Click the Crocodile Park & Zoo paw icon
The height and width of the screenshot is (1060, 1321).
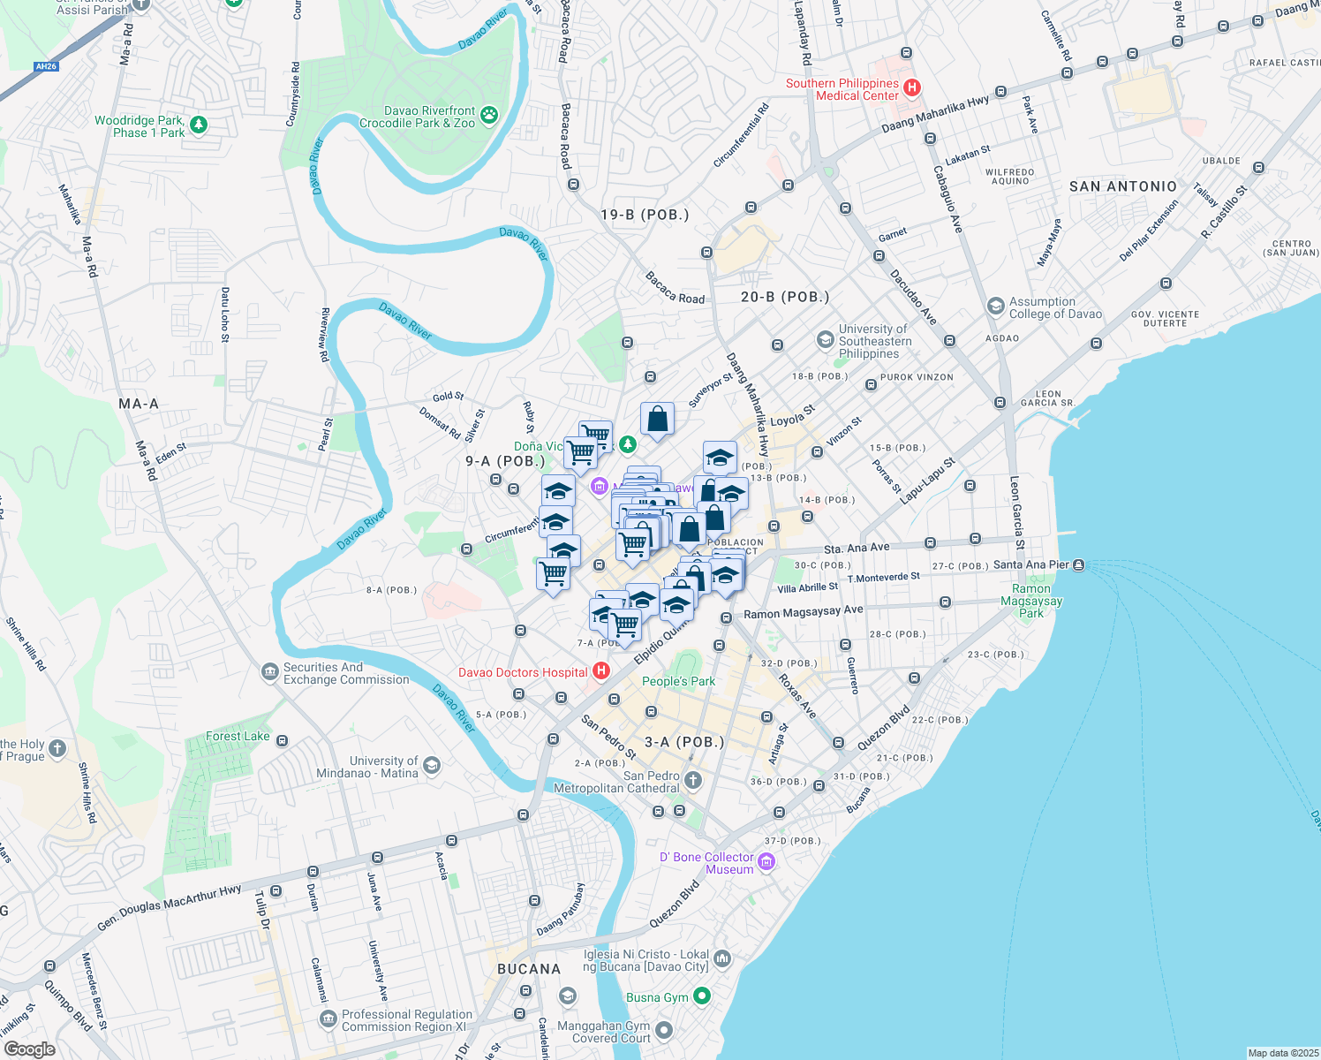point(488,115)
